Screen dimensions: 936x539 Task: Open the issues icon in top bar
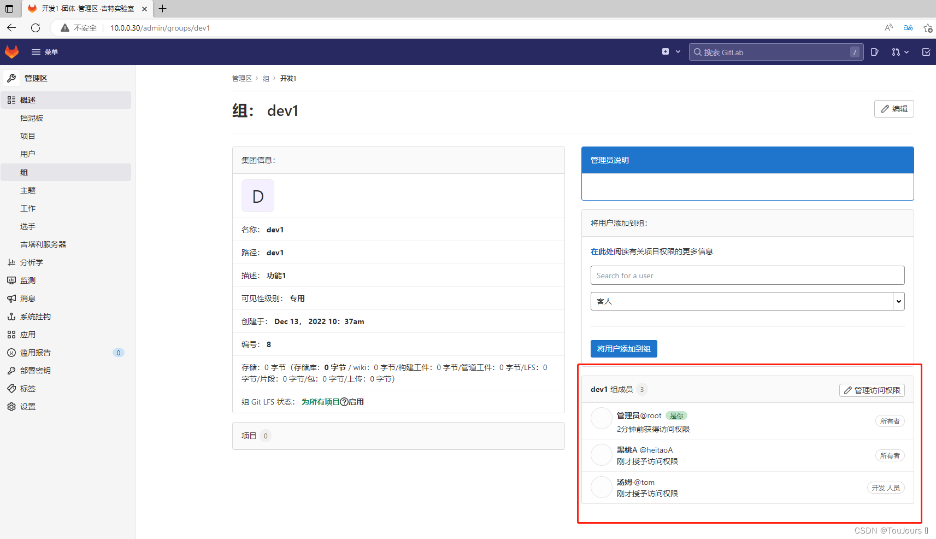tap(874, 52)
